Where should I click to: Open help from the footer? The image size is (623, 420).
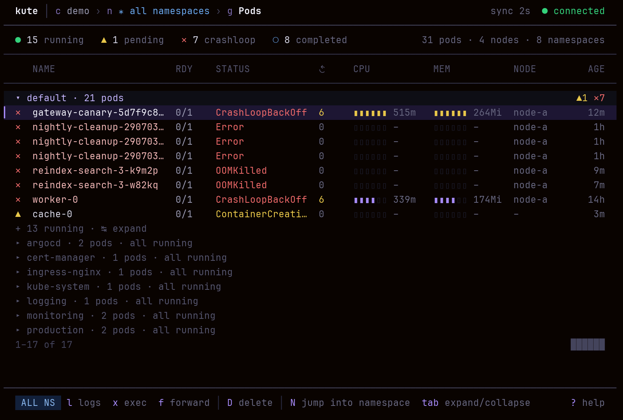tap(588, 403)
